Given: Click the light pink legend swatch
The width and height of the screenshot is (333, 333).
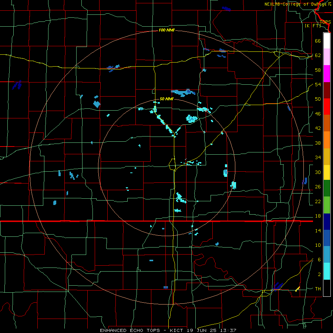Looking at the screenshot, I should [327, 57].
